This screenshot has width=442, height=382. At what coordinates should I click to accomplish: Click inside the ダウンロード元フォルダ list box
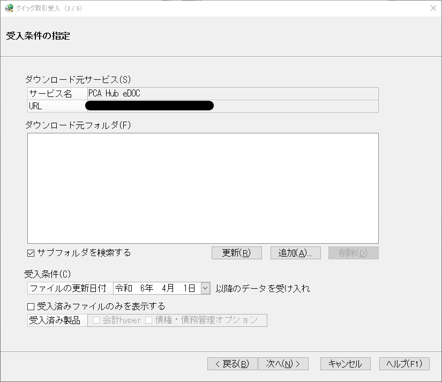pyautogui.click(x=203, y=189)
